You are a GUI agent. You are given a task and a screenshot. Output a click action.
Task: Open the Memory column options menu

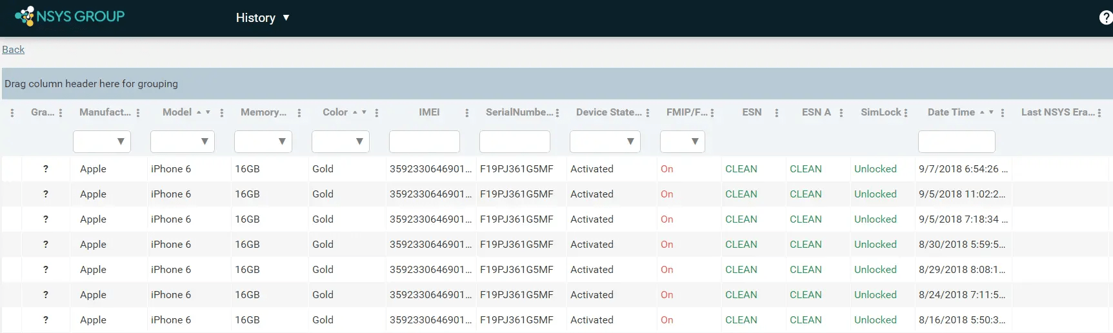pyautogui.click(x=299, y=113)
